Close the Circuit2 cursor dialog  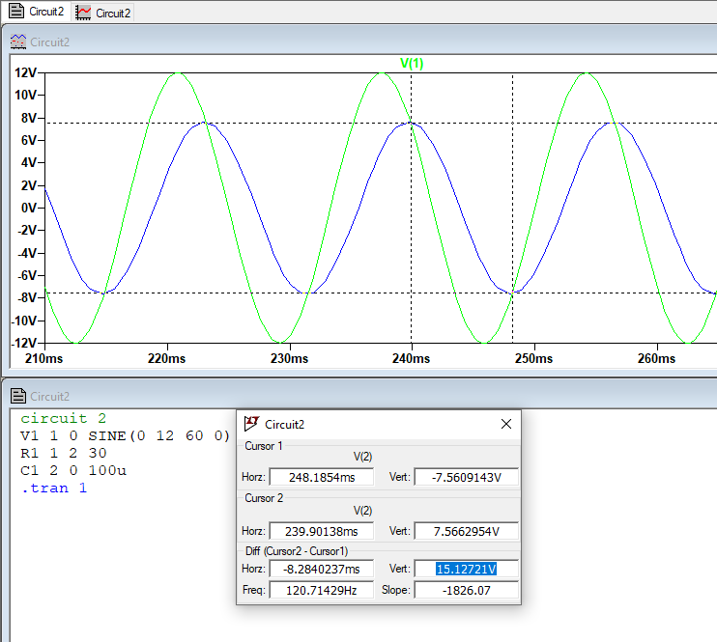(505, 424)
